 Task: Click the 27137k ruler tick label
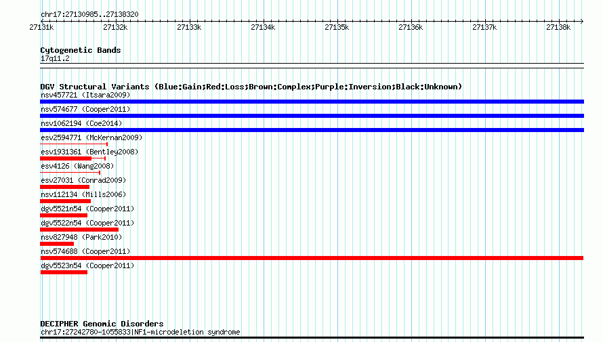(484, 27)
